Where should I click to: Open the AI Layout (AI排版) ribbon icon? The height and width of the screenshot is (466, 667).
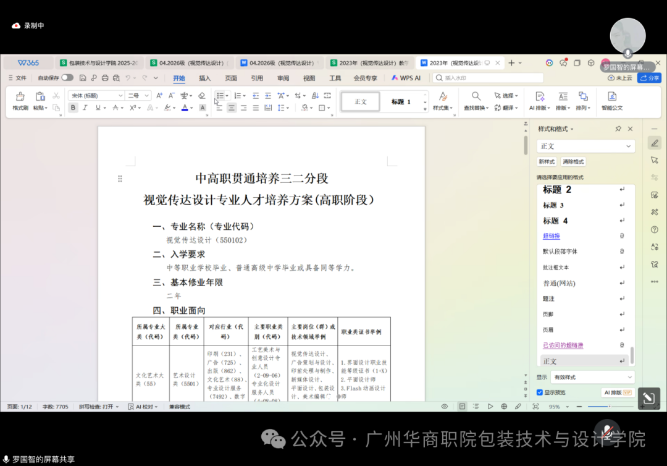539,96
